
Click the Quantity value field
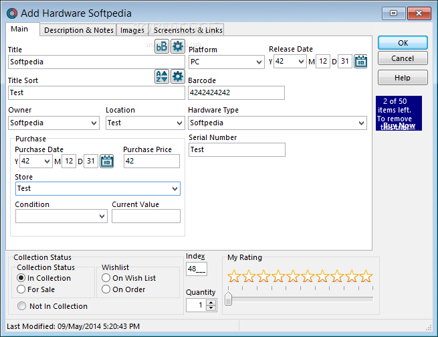197,305
